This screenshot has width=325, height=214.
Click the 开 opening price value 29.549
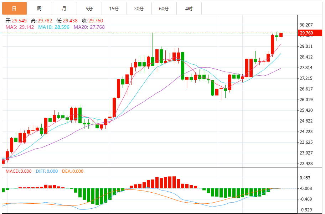click(x=19, y=21)
